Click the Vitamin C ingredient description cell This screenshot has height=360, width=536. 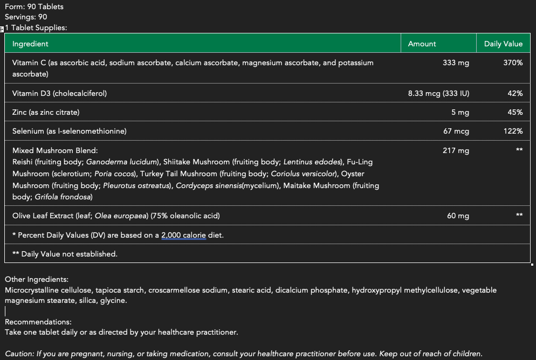click(193, 68)
